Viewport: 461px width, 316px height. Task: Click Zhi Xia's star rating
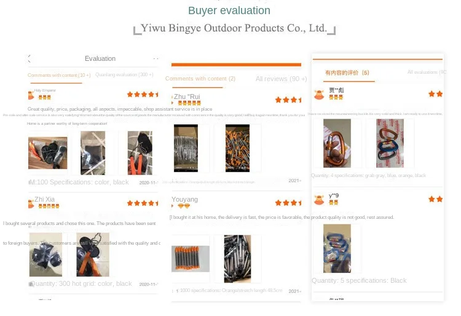click(143, 203)
